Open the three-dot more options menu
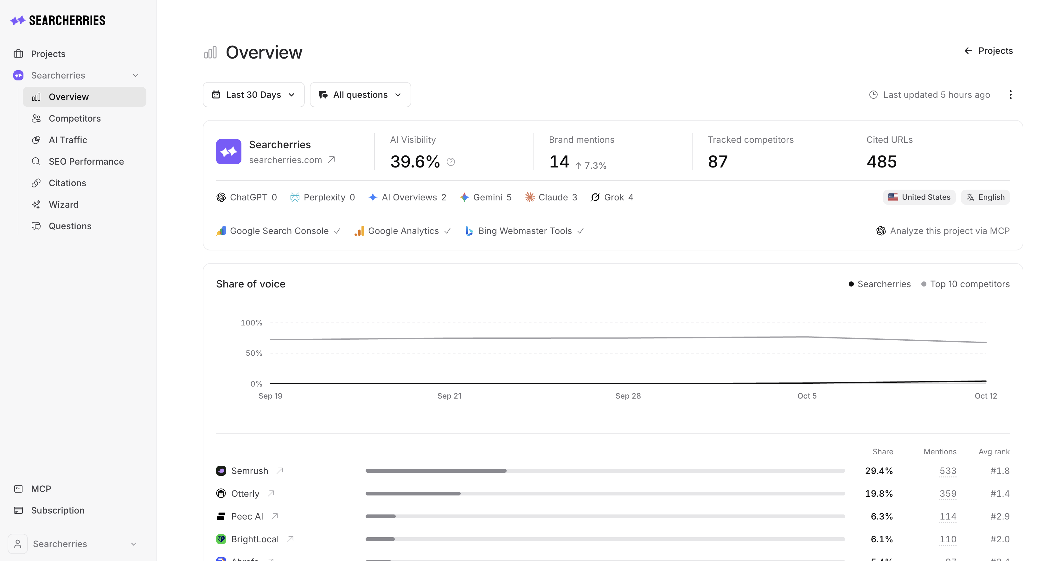 coord(1010,95)
